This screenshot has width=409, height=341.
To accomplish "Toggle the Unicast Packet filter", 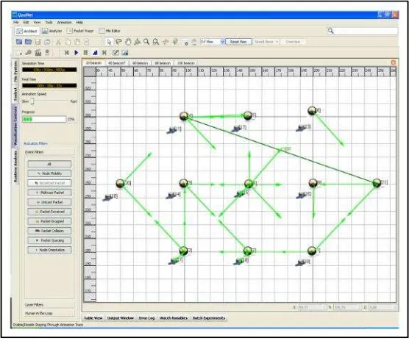I will [x=49, y=202].
